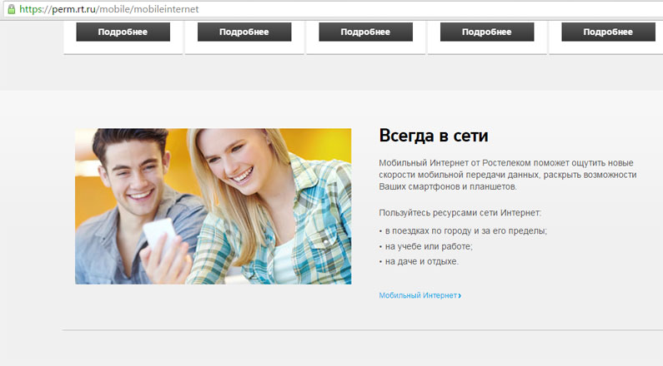663x366 pixels.
Task: Click the arrow after Мобильный Интернет link
Action: (x=460, y=295)
